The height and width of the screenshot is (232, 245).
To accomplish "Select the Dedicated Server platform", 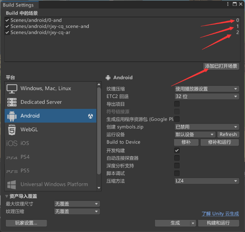I will 50,102.
